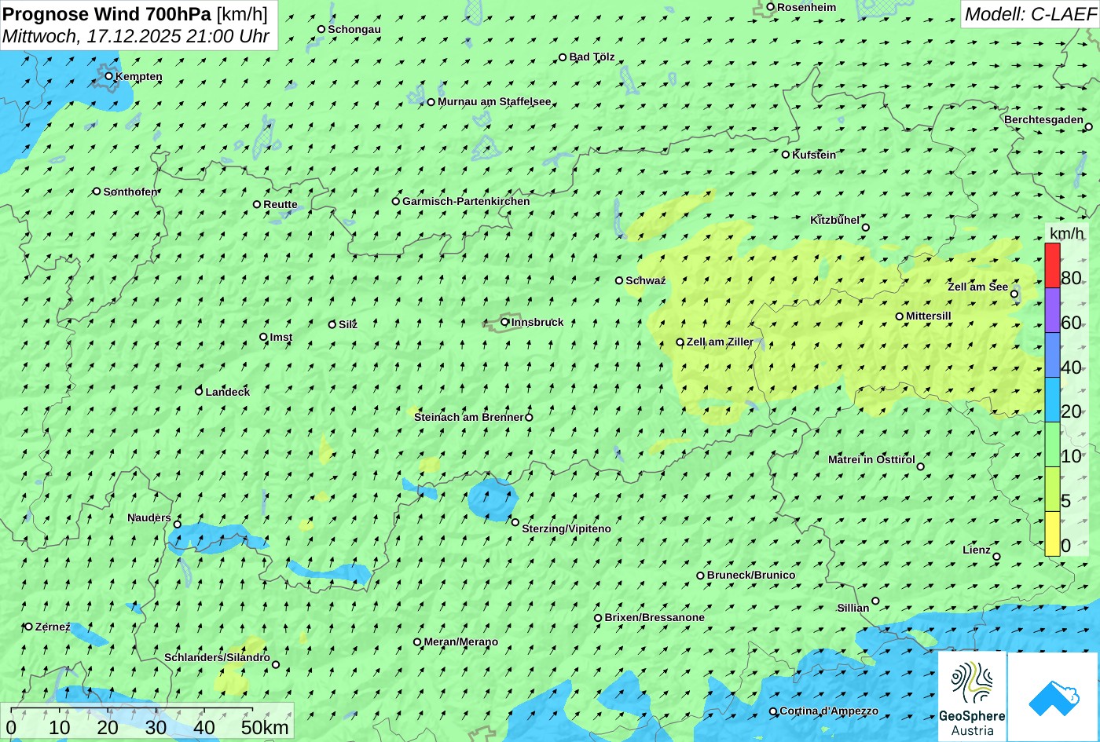
Task: Click the Berchtesgaden location marker
Action: tap(1089, 126)
